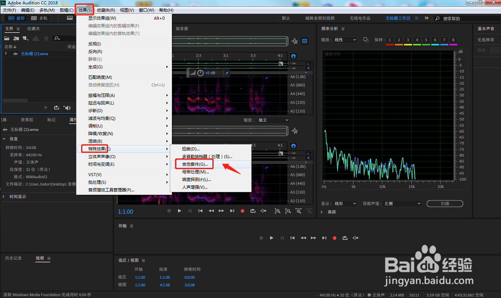Screen dimensions: 501x298
Task: Click the Files panel horizontal scrollbar
Action: (15, 100)
